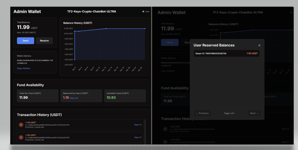Click the Admin Wallet heading in undimmed dashboard

click(27, 11)
